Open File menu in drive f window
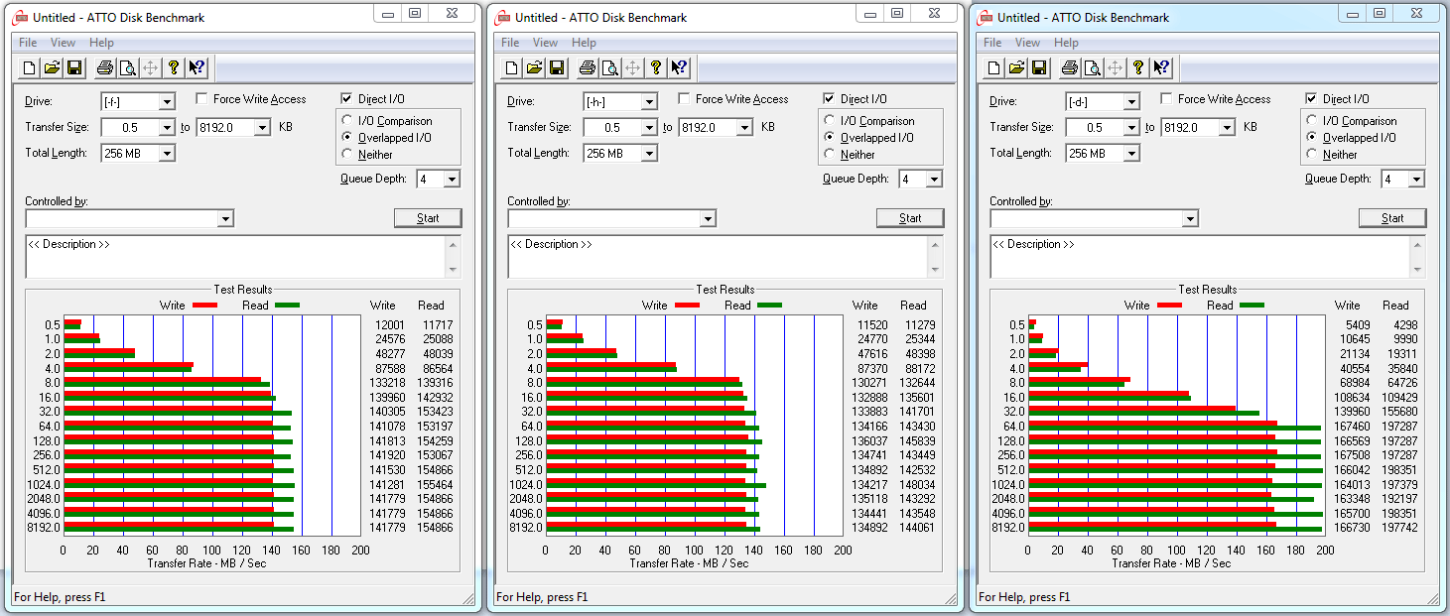 coord(28,43)
